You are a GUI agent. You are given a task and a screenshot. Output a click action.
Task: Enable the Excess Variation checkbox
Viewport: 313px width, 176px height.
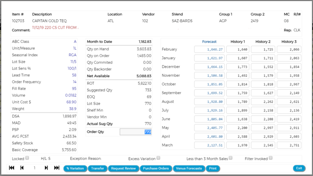click(x=159, y=158)
